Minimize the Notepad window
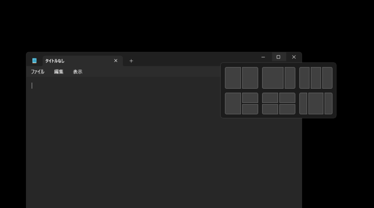374x208 pixels. click(263, 57)
